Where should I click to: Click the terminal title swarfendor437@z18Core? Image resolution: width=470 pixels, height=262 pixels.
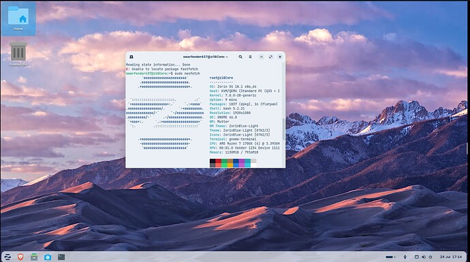pyautogui.click(x=205, y=57)
